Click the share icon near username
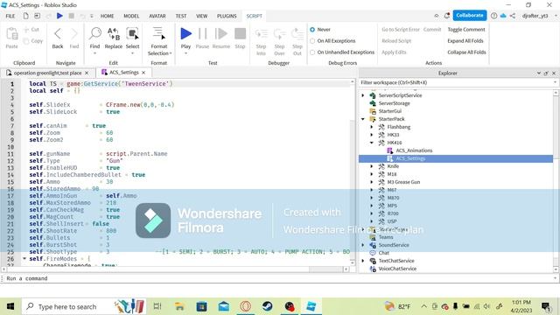Screen dimensions: 560x315 tap(513, 16)
